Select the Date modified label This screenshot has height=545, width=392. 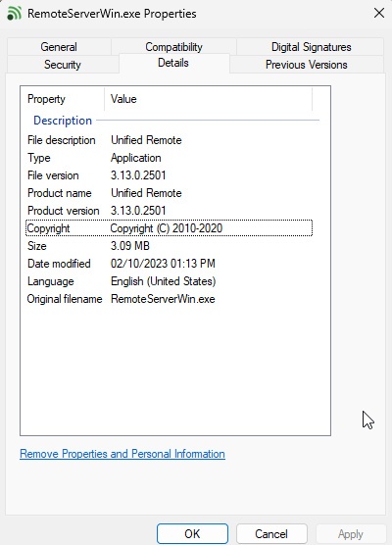coord(59,264)
